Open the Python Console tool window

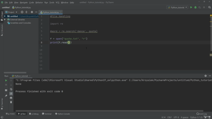tap(63, 114)
